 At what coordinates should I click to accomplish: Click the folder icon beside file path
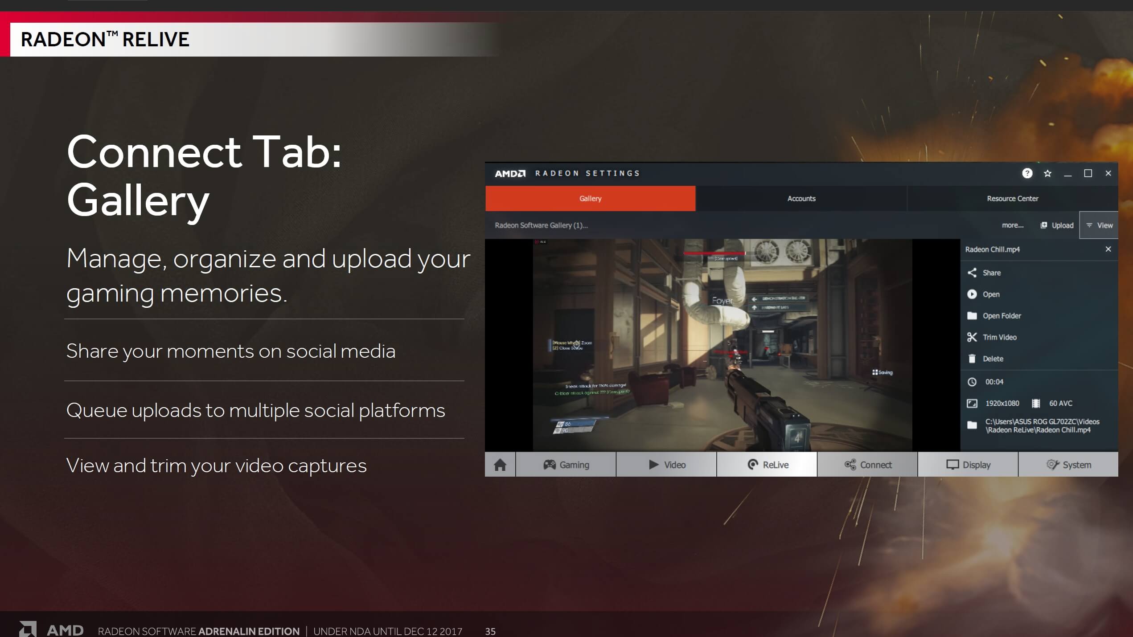click(x=972, y=425)
